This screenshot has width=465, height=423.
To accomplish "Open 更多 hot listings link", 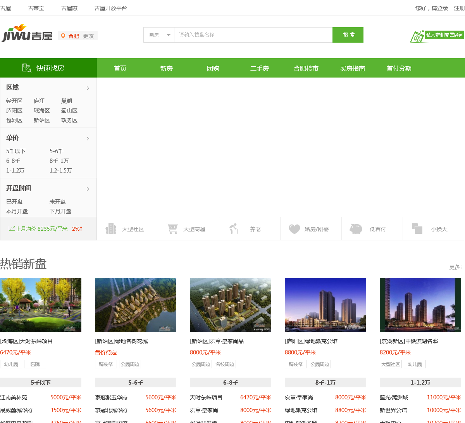I will click(x=456, y=267).
